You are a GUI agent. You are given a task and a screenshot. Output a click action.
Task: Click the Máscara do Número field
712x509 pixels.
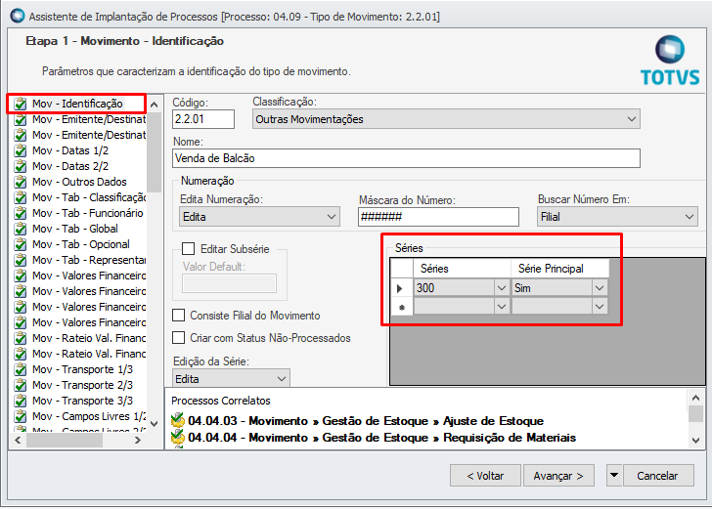(x=438, y=217)
